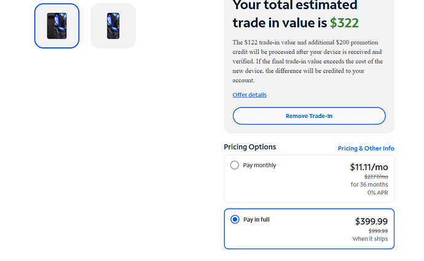Click the 0% APR text
Viewport: 424px width, 261px height.
coord(377,192)
